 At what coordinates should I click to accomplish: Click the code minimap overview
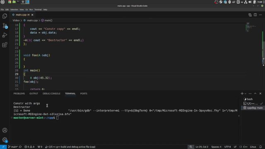(251, 28)
